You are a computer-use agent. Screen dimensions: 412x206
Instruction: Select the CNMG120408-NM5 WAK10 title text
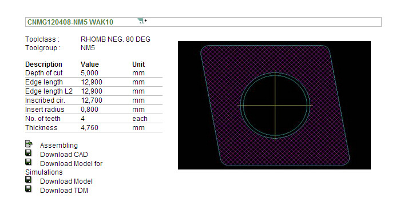tap(70, 22)
